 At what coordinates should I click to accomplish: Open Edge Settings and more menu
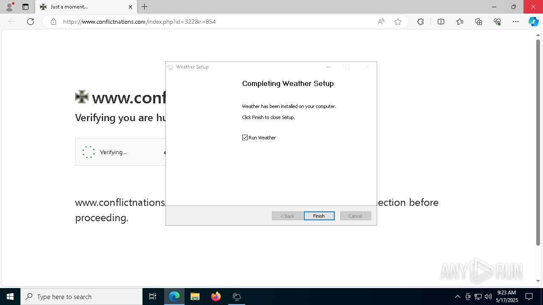pyautogui.click(x=516, y=22)
